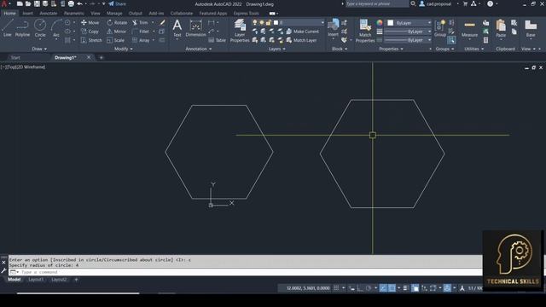
Task: Click the Group tool
Action: click(x=440, y=28)
